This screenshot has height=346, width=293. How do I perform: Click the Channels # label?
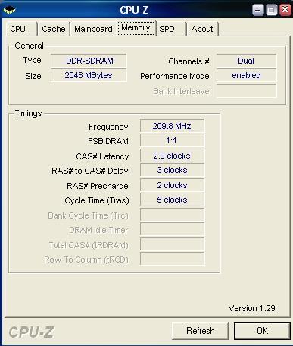(x=189, y=61)
